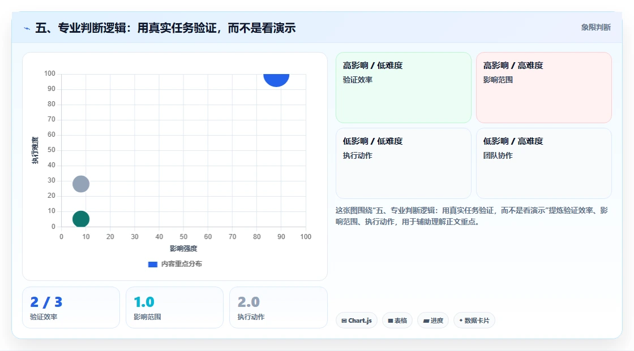Click the 象限判断 label in the header
The width and height of the screenshot is (634, 351).
pyautogui.click(x=596, y=28)
